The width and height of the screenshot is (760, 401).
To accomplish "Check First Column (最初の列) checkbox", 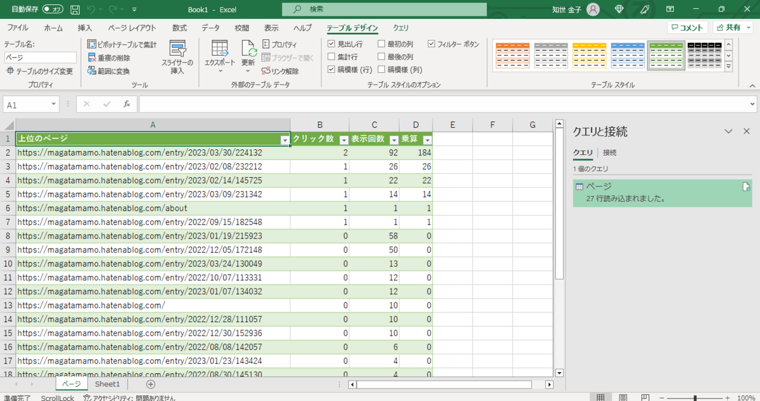I will [381, 44].
